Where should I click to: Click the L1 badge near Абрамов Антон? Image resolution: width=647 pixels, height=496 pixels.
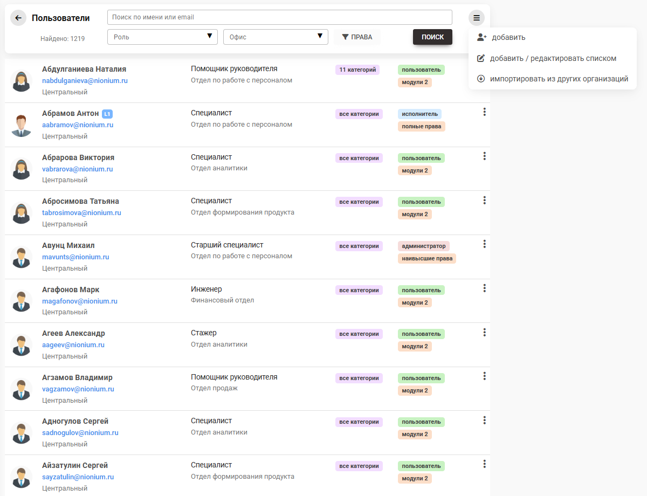107,114
